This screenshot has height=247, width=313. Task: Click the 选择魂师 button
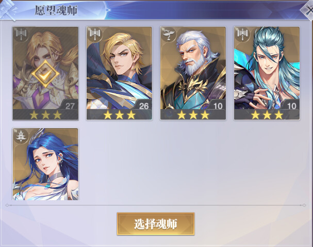point(156,224)
